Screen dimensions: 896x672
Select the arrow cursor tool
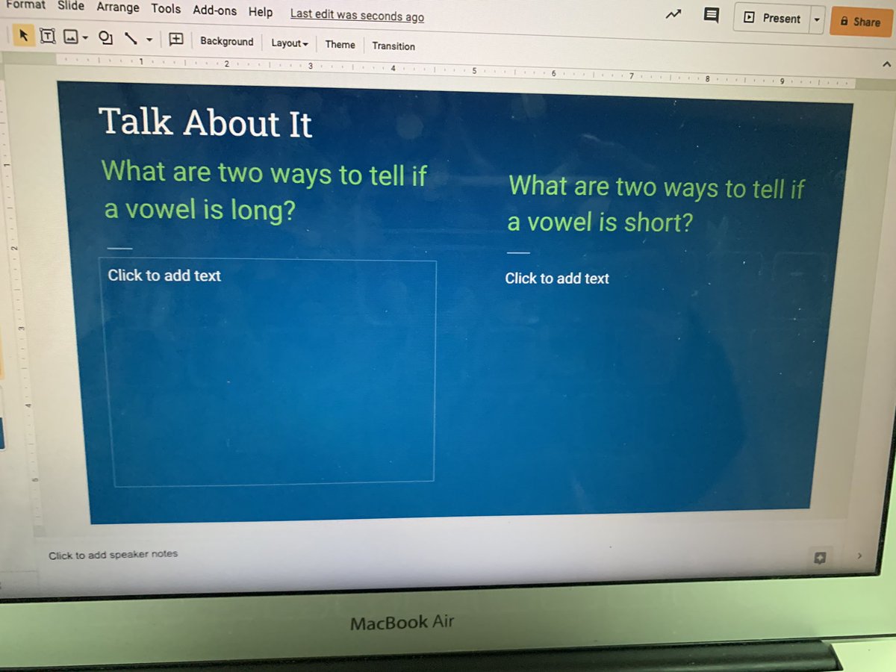[x=23, y=34]
